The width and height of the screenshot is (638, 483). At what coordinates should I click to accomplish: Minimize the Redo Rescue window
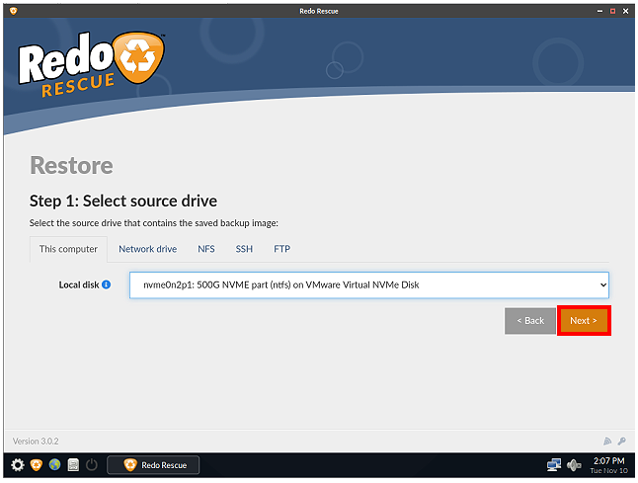(x=599, y=12)
